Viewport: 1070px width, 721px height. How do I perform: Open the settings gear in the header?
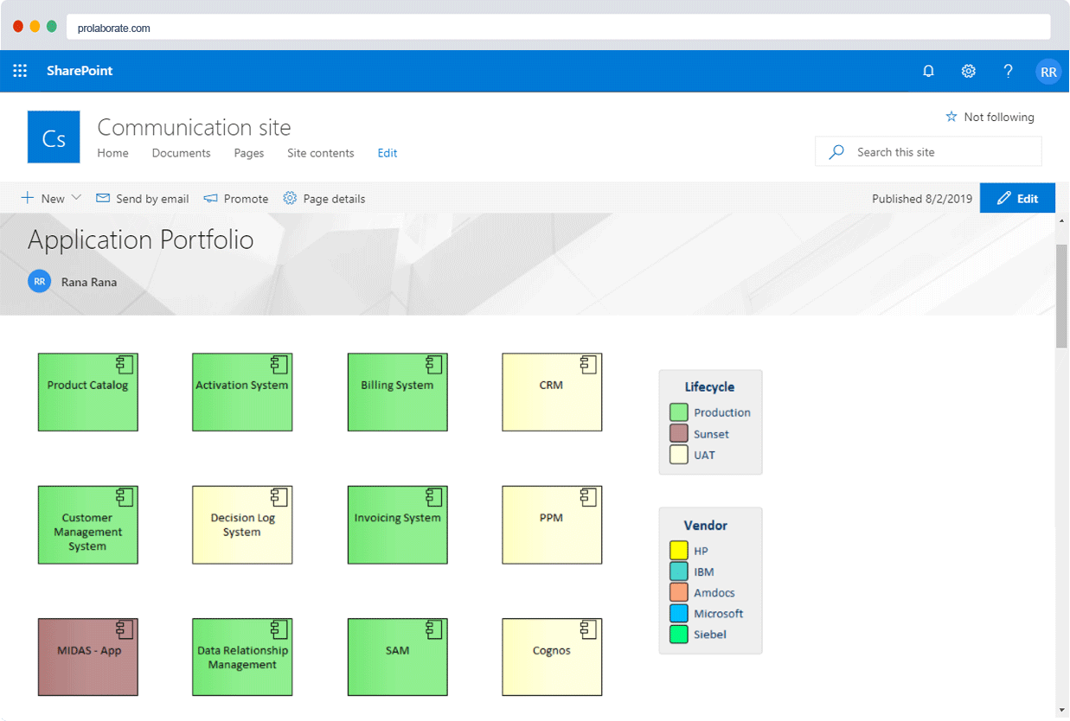pos(969,71)
